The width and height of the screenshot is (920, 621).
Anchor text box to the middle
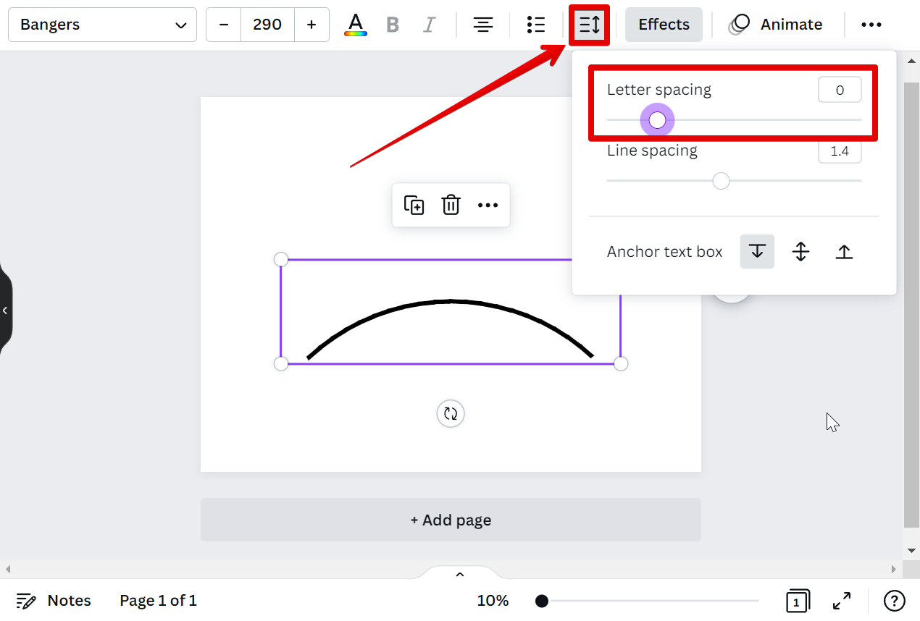tap(800, 252)
